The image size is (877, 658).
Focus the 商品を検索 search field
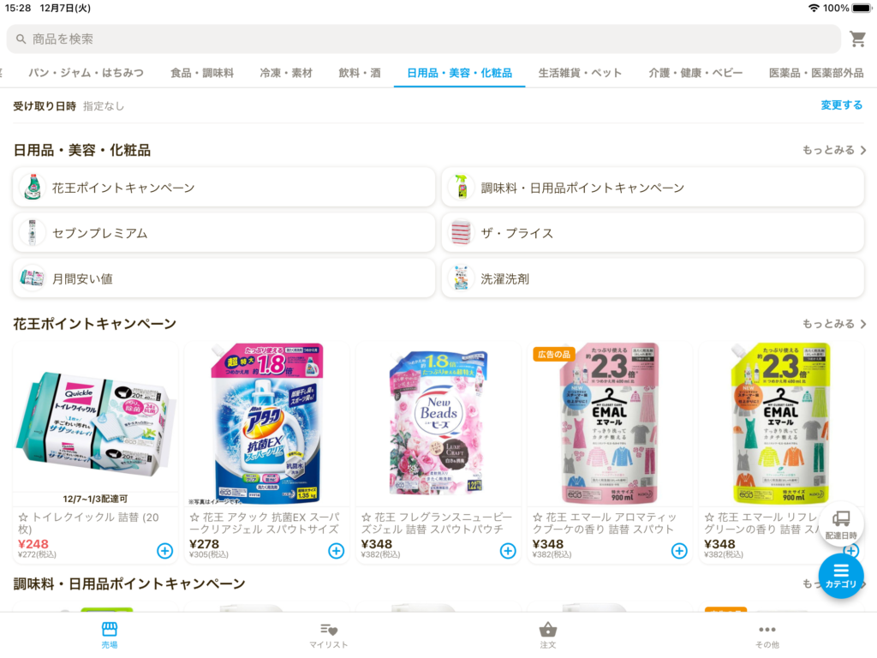423,39
